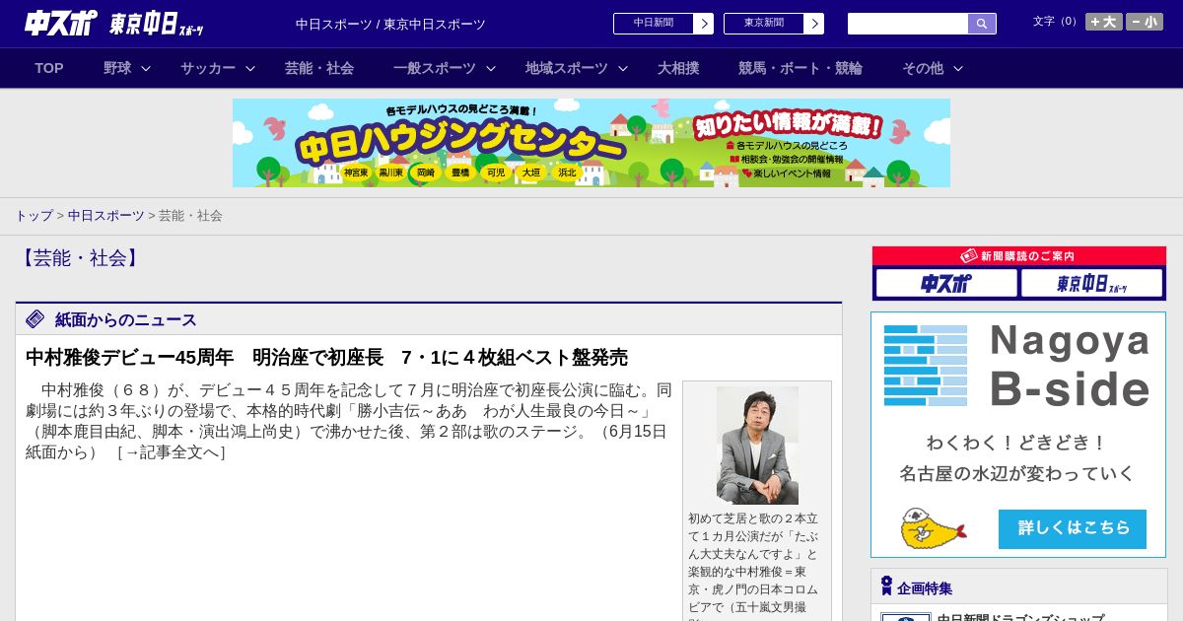Open the 地域スポーツ menu
The width and height of the screenshot is (1183, 621).
(x=567, y=68)
